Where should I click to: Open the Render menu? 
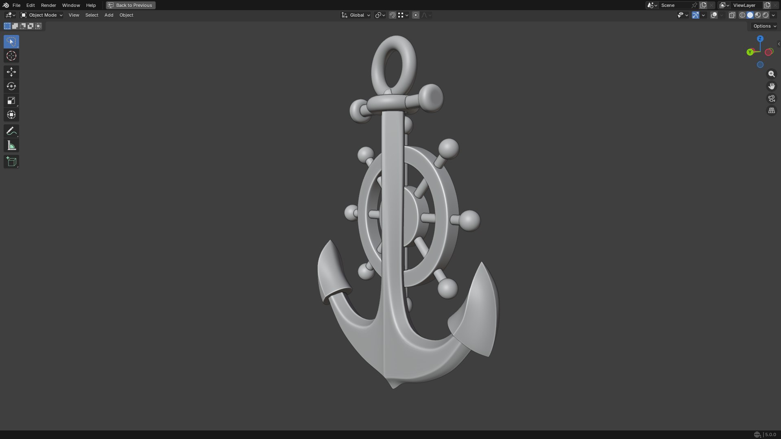(x=48, y=5)
